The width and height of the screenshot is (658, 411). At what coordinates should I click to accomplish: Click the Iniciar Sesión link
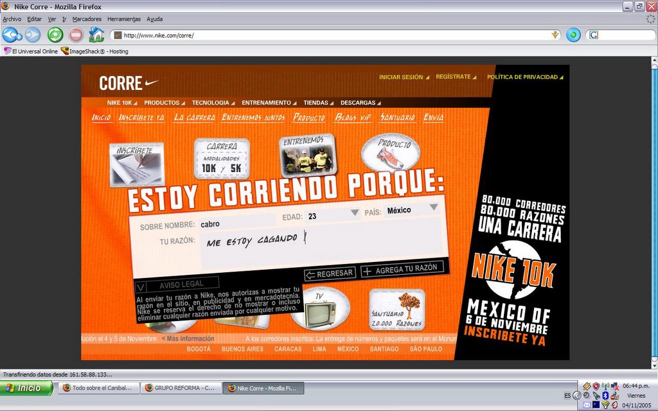tap(404, 77)
